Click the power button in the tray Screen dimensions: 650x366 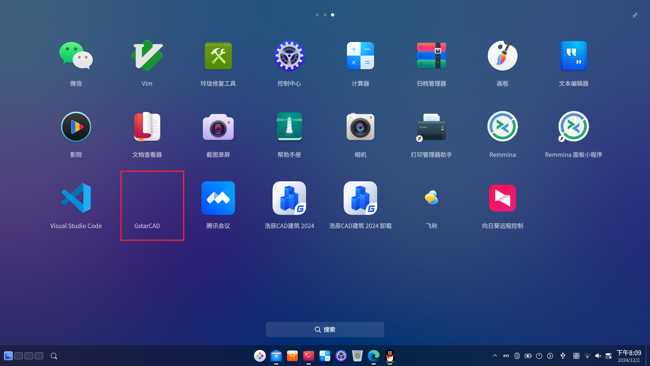tap(539, 356)
